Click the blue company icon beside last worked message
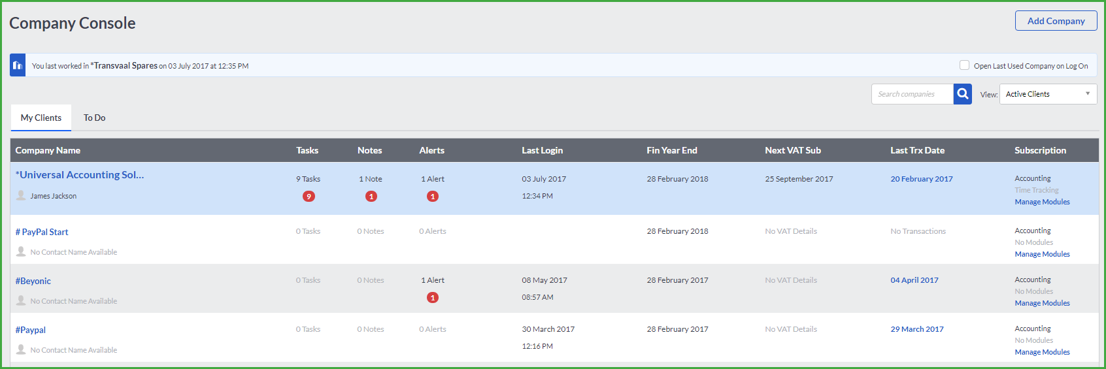 click(x=18, y=65)
